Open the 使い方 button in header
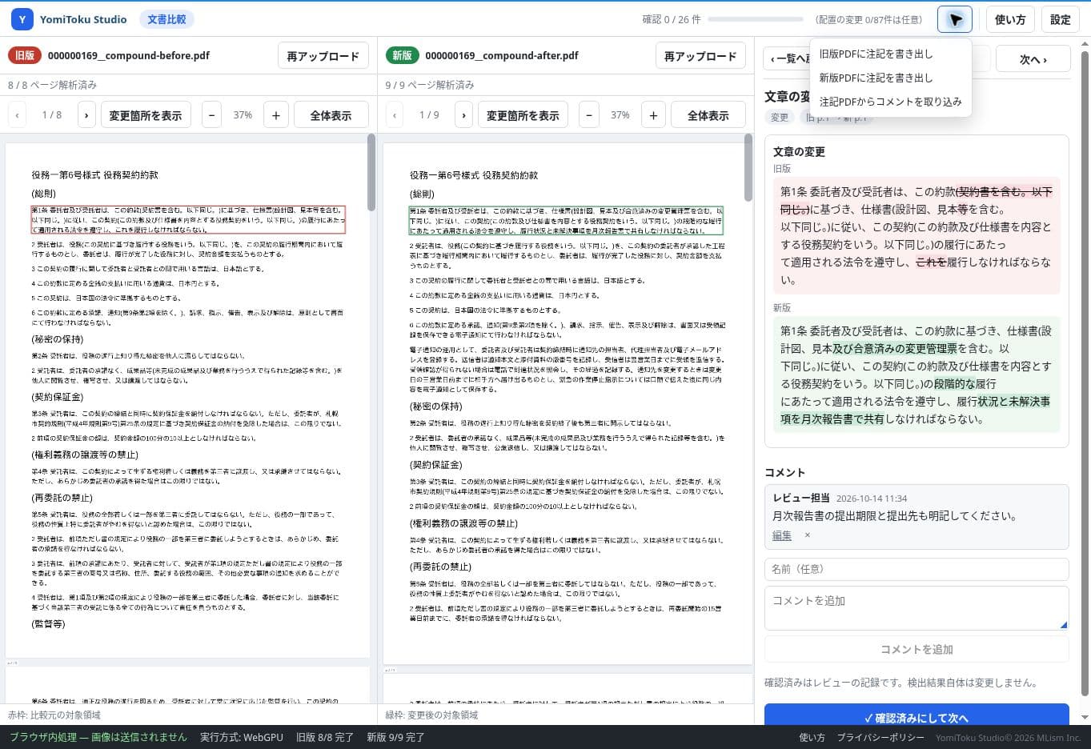This screenshot has height=749, width=1091. tap(1010, 19)
